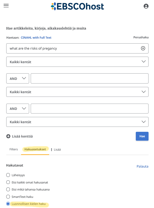Select Etsi kaikki omat hakusanat option
Image resolution: width=154 pixels, height=208 pixels.
8,182
